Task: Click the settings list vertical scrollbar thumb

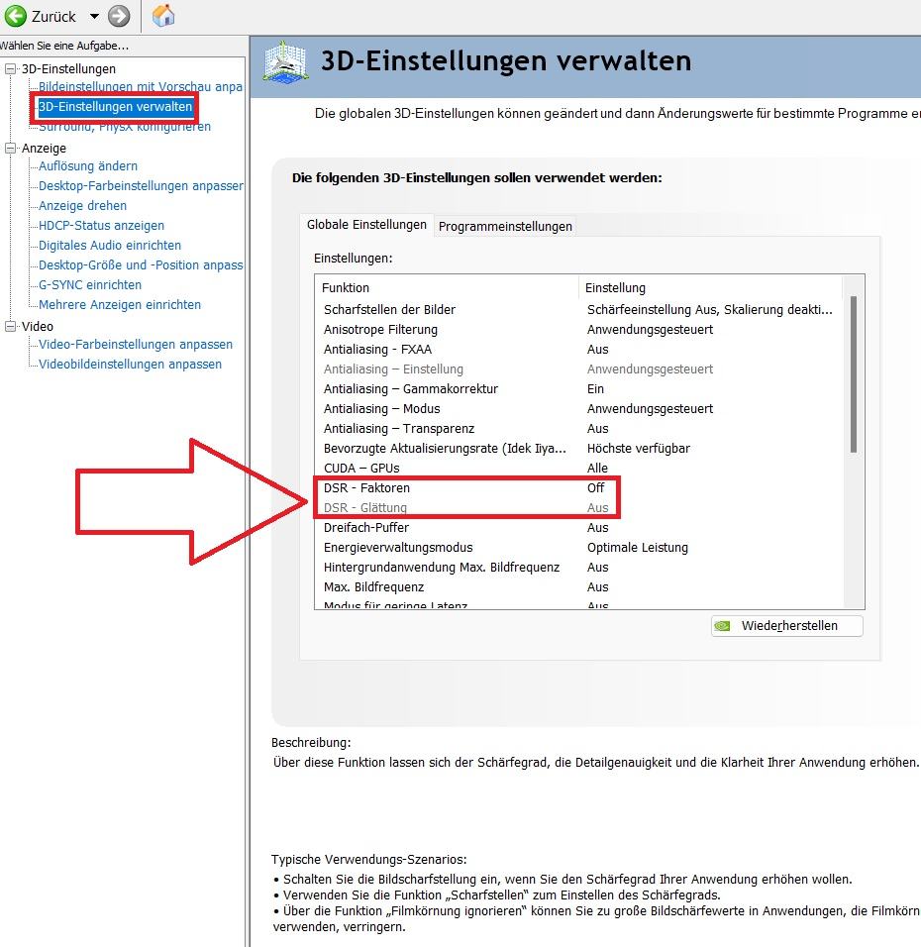Action: (x=854, y=374)
